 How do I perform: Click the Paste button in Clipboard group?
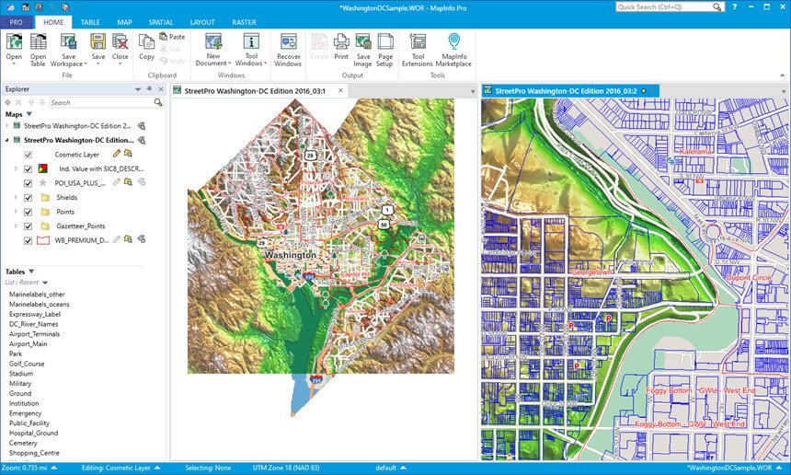pos(172,36)
